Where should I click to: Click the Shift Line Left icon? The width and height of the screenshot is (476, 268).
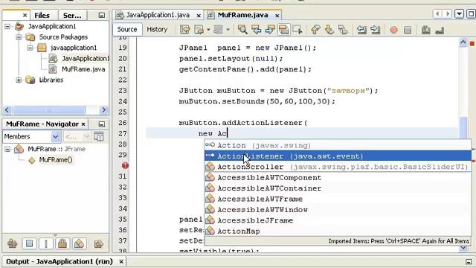pyautogui.click(x=361, y=30)
